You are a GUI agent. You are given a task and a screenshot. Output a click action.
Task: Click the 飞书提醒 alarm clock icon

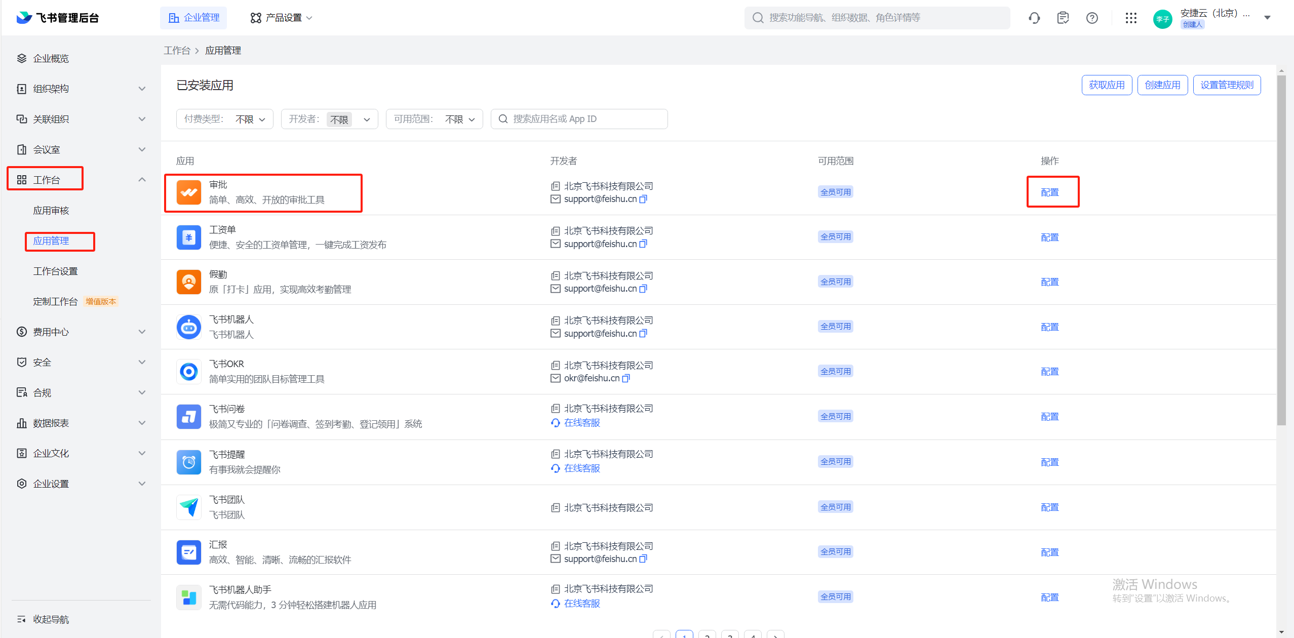click(189, 462)
